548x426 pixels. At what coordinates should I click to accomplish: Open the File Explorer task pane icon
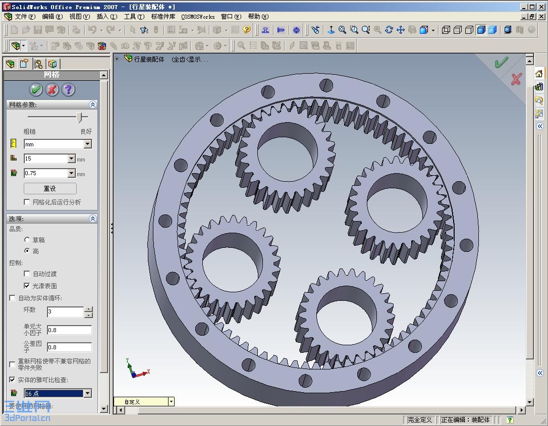pos(539,100)
